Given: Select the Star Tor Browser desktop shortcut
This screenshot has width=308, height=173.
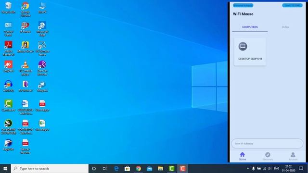Looking at the screenshot, I should [42, 68].
